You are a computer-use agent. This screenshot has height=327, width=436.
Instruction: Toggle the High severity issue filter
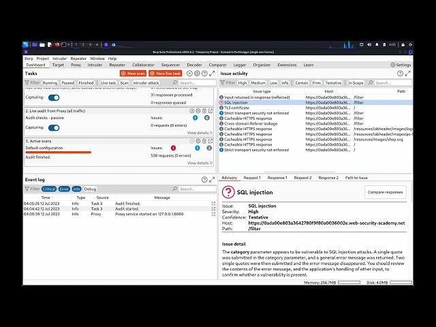243,83
